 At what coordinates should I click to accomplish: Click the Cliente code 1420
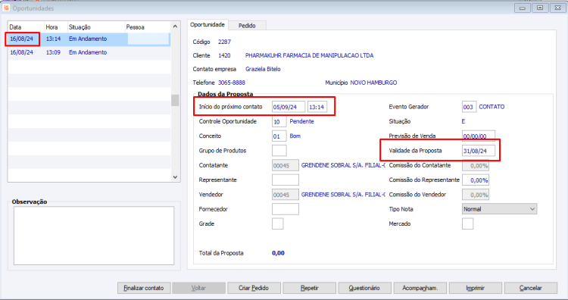pyautogui.click(x=224, y=55)
